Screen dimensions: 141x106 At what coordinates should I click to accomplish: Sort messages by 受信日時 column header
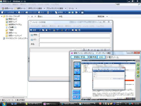[x=101, y=16]
